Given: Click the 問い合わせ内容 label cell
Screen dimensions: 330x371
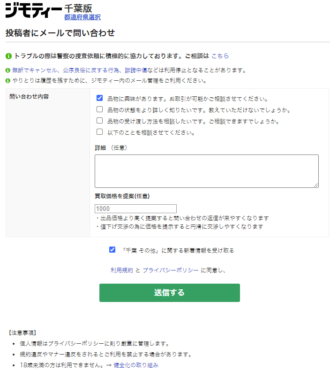Looking at the screenshot, I should pos(29,97).
